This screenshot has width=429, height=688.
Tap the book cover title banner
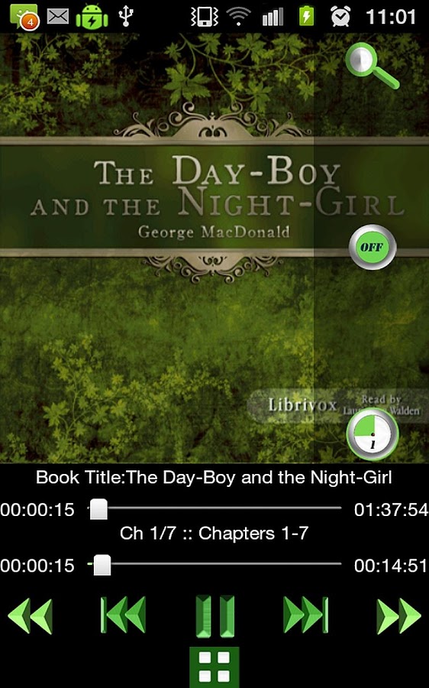tap(214, 196)
